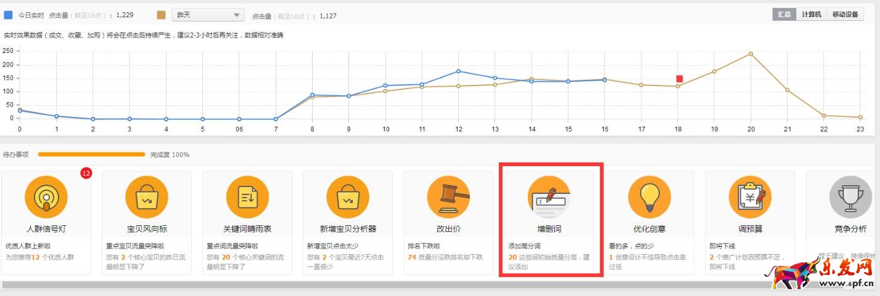The width and height of the screenshot is (880, 296).
Task: Click the 调预算 title label
Action: 750,229
